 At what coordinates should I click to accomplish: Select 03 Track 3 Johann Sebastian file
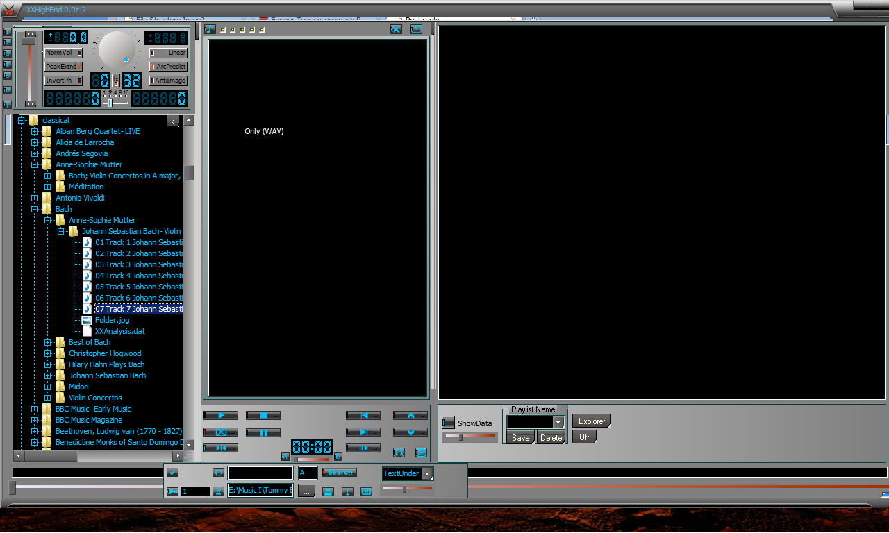click(139, 264)
